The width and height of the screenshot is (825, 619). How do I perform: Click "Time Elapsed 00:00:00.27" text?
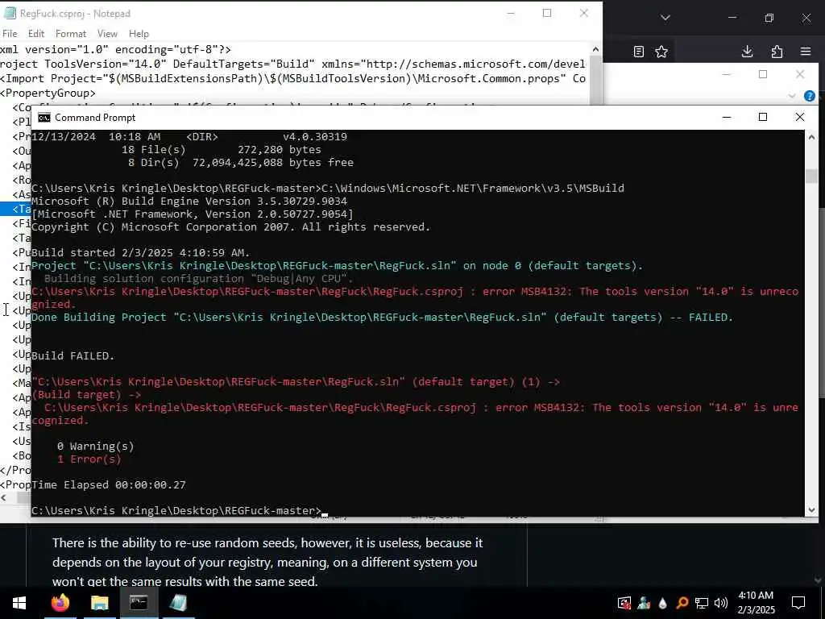click(x=109, y=484)
